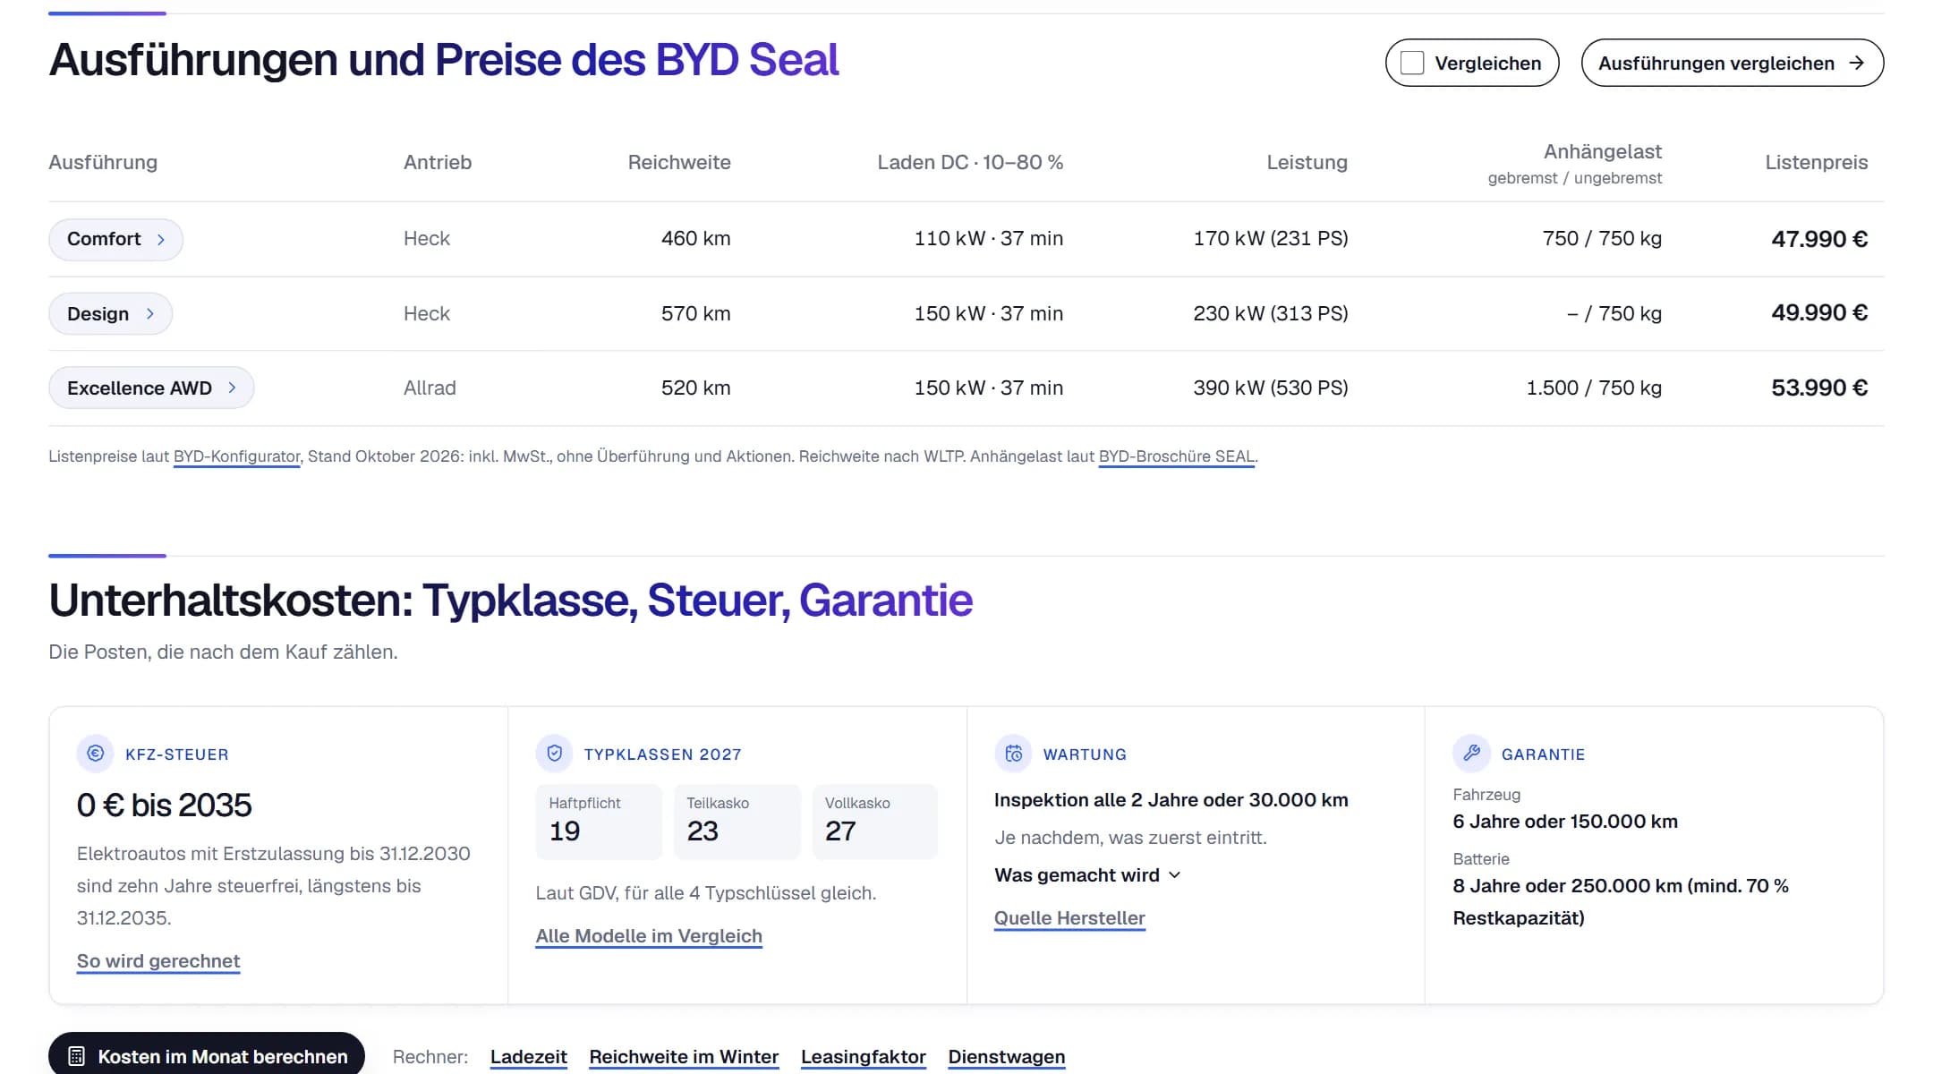The image size is (1933, 1074).
Task: Click the 230 kW (313 PS) cell
Action: click(1271, 314)
